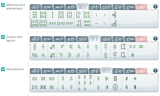This screenshot has width=160, height=96.
Task: Insert combined superscript and subscript
Action: (71, 47)
